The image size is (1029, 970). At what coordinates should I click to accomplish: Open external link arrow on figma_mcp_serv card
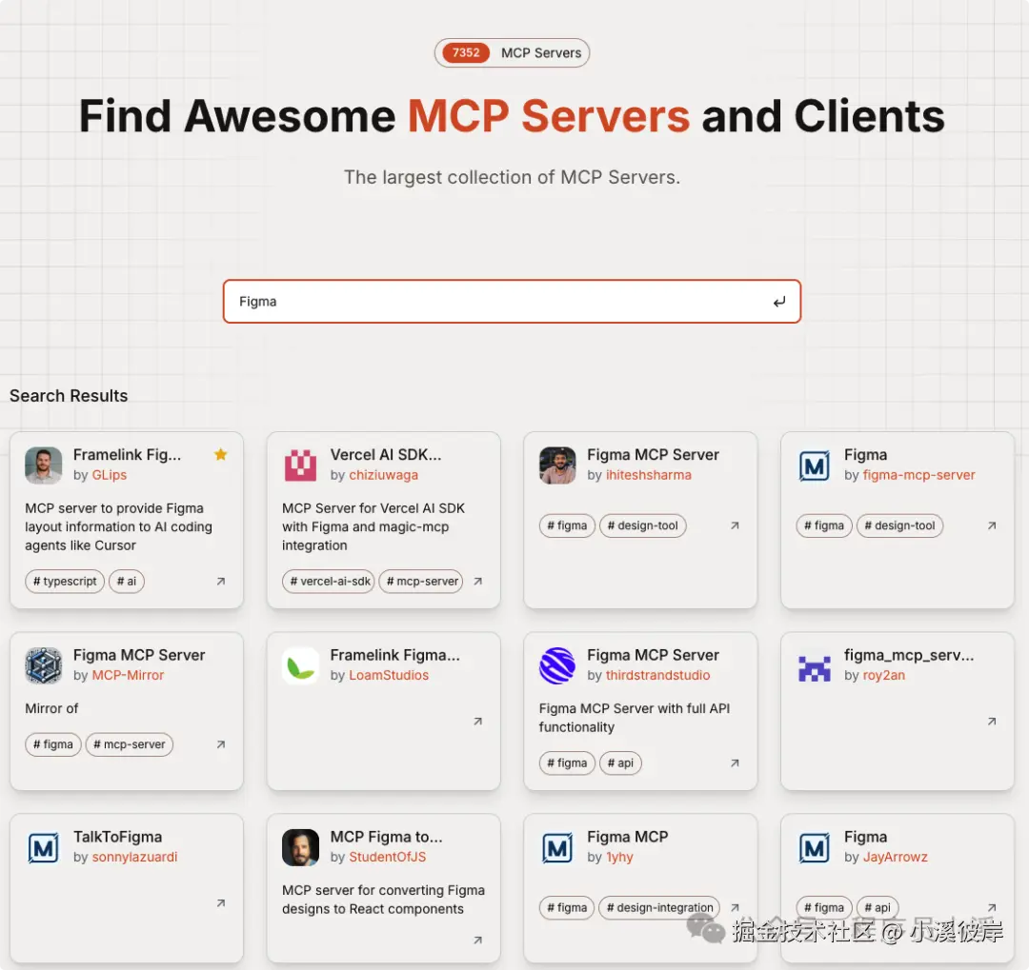pos(992,722)
